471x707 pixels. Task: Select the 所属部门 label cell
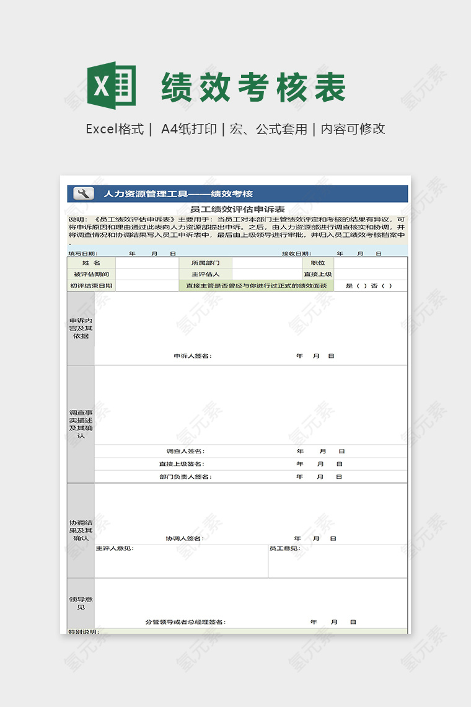click(206, 263)
